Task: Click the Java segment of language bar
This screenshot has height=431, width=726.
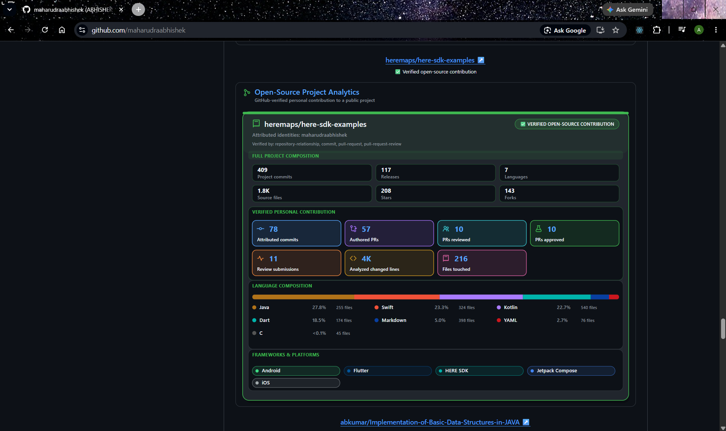Action: [x=303, y=297]
